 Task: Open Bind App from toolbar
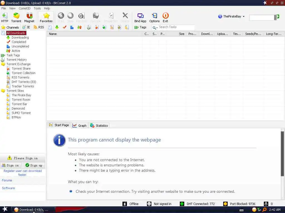click(140, 17)
